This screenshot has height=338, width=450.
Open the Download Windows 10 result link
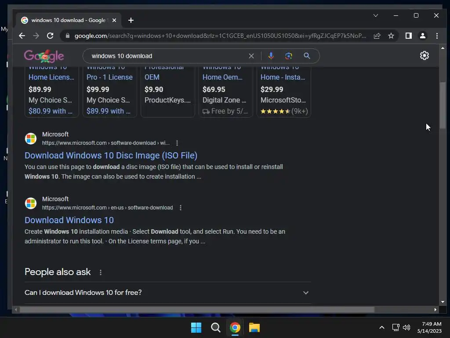pyautogui.click(x=69, y=220)
